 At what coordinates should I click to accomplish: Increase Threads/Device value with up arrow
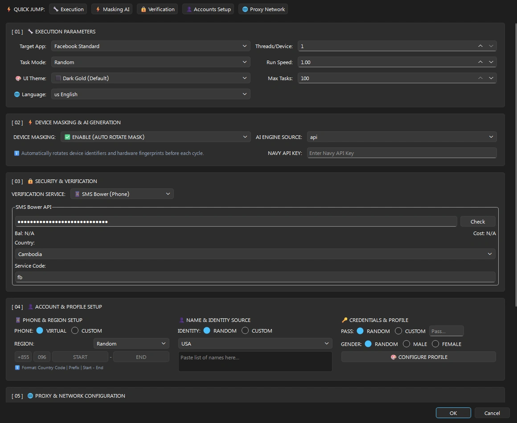480,46
